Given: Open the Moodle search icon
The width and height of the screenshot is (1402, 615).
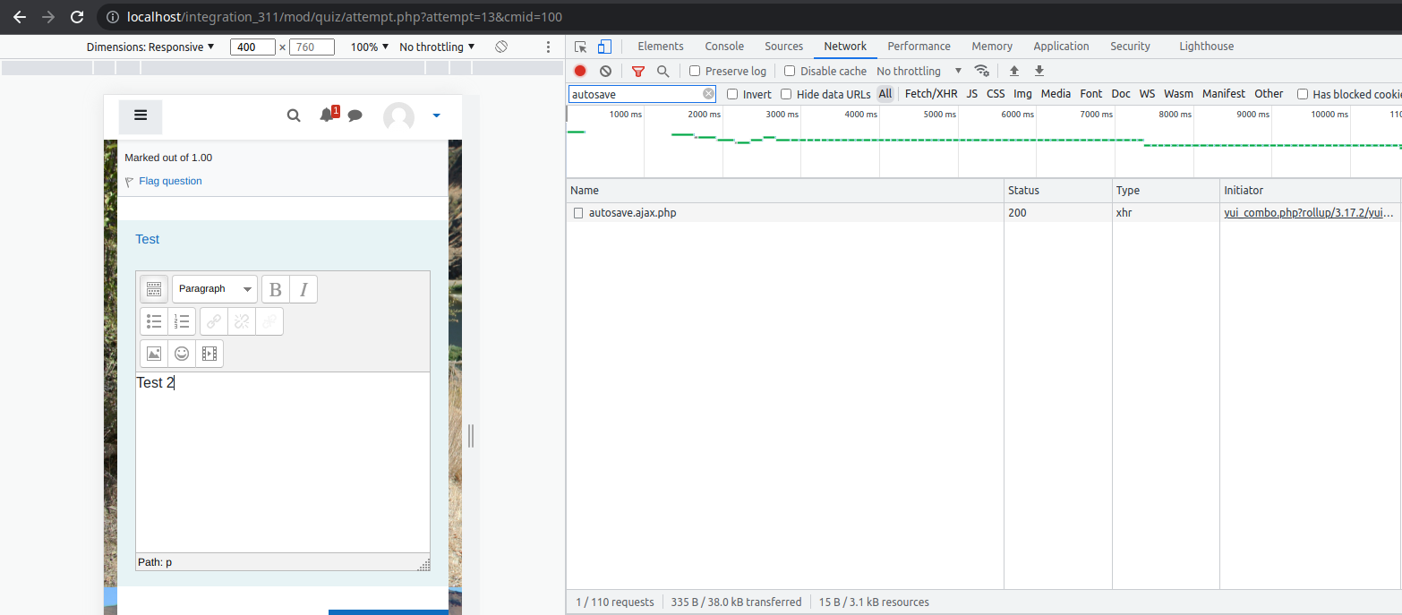Looking at the screenshot, I should click(294, 115).
